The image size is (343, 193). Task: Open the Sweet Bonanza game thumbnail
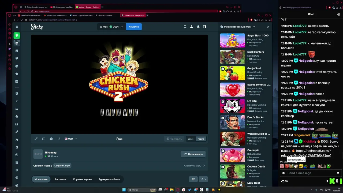click(x=233, y=90)
